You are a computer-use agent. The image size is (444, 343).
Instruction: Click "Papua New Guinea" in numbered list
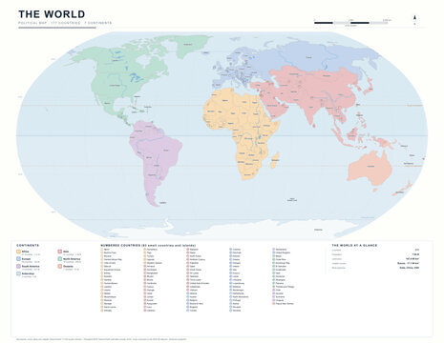[285, 304]
